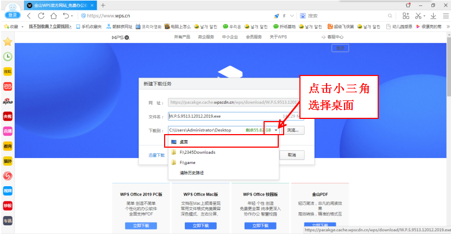Open a new tab with plus icon
Screen dimensions: 451x234
103,5
